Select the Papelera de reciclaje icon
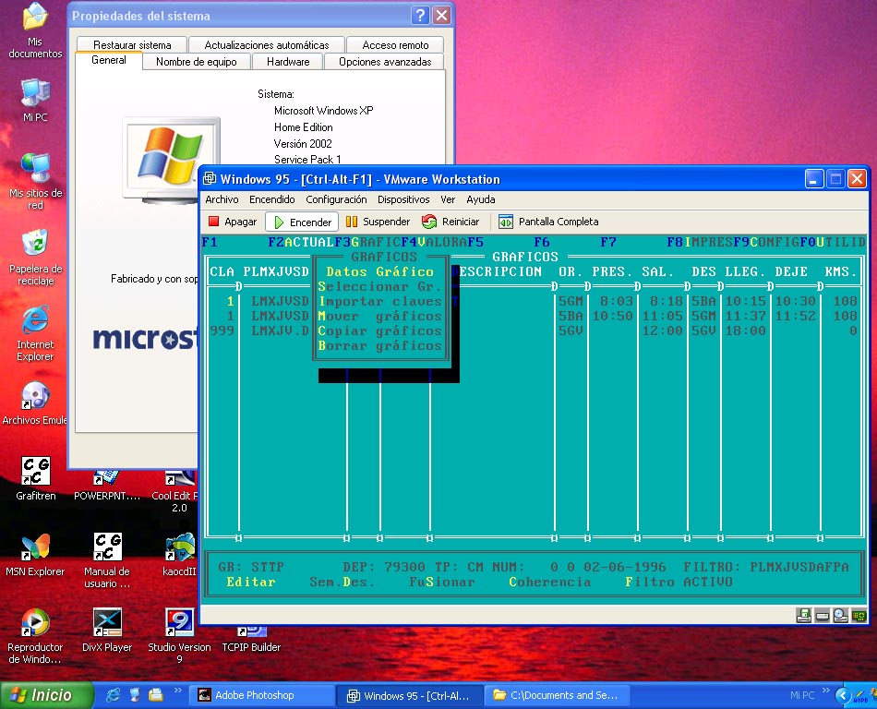The height and width of the screenshot is (709, 877). pyautogui.click(x=35, y=258)
